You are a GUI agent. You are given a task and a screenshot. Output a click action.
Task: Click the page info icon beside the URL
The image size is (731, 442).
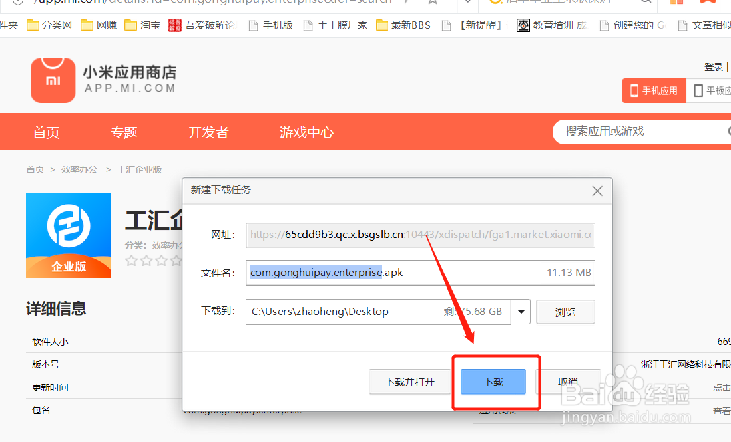coord(17,2)
